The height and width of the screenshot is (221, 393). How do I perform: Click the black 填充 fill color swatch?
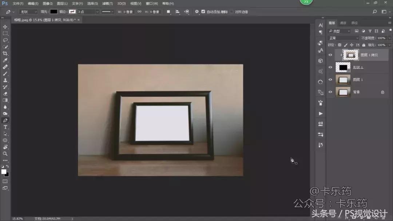coord(53,12)
